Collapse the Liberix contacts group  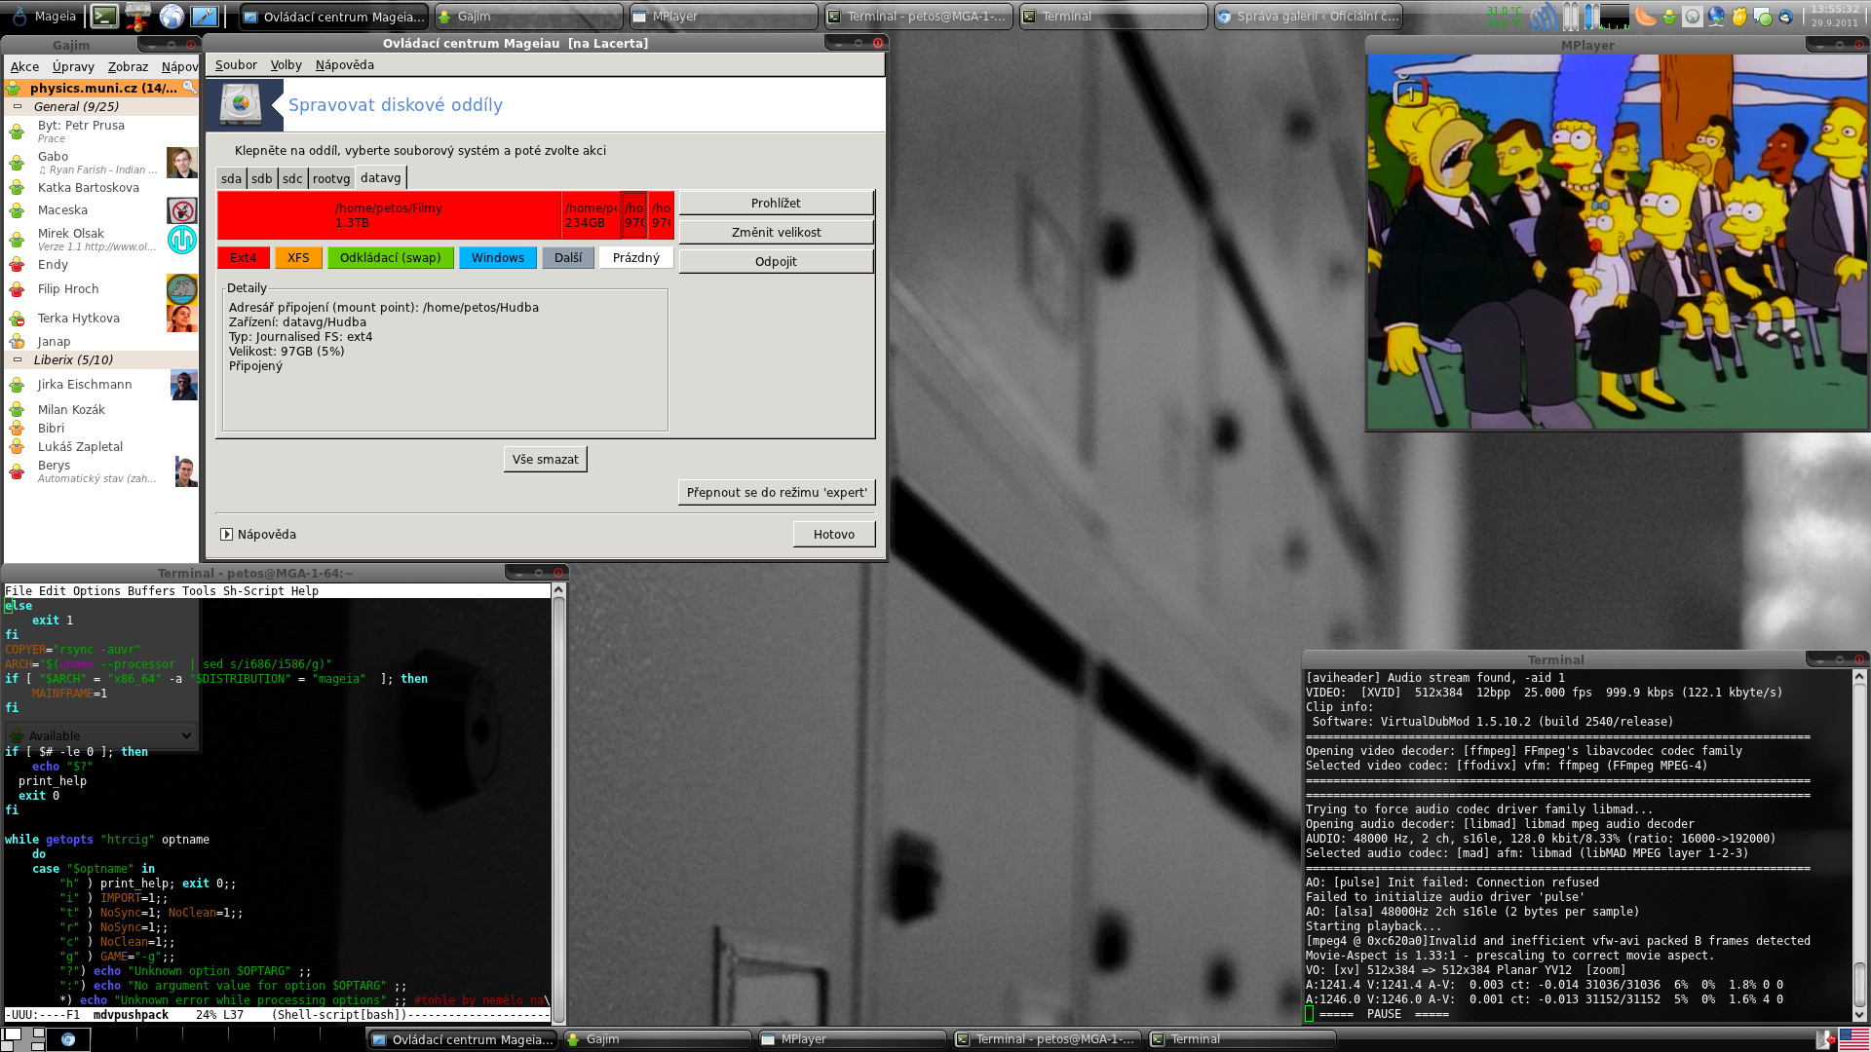point(18,359)
